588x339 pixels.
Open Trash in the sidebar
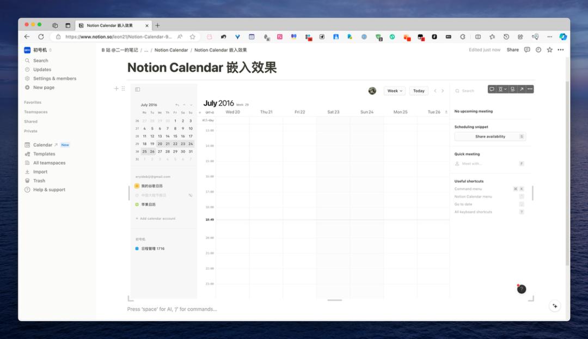(x=39, y=181)
